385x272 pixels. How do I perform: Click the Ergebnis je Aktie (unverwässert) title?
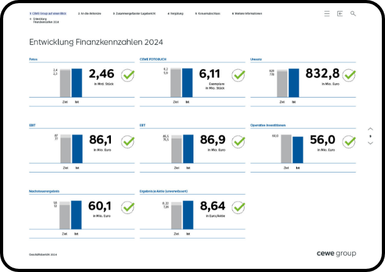tap(164, 191)
